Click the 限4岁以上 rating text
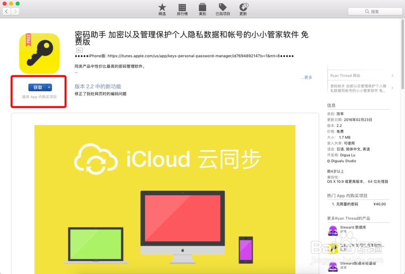The width and height of the screenshot is (405, 274). pos(335,171)
